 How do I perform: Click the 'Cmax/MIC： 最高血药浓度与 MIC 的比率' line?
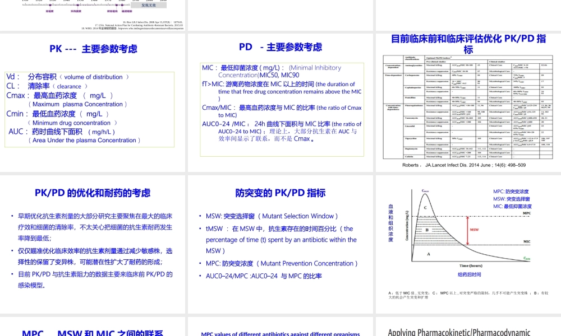(x=282, y=111)
